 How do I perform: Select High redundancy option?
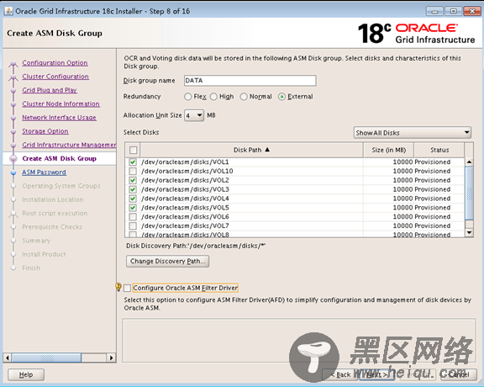(x=213, y=97)
